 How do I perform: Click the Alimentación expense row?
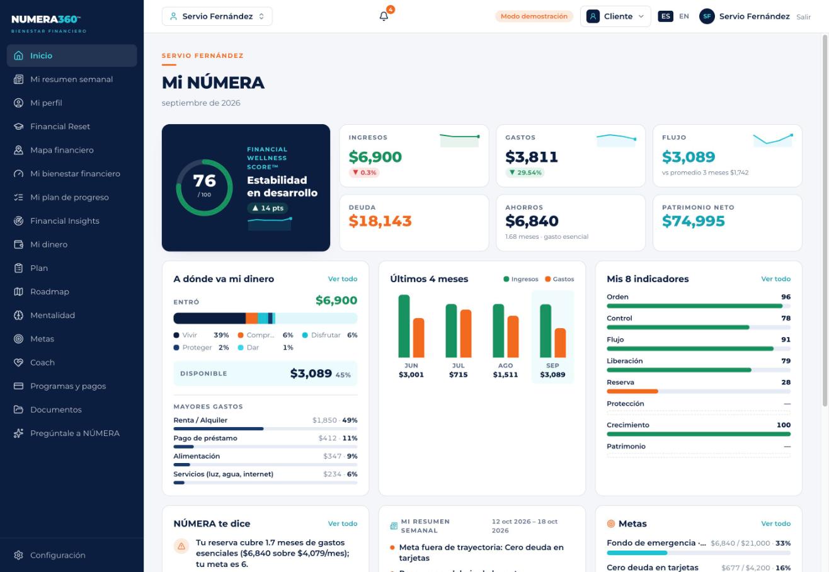265,459
